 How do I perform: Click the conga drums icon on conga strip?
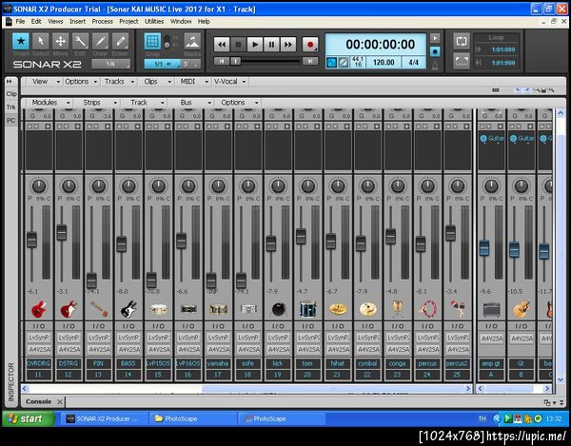[398, 309]
